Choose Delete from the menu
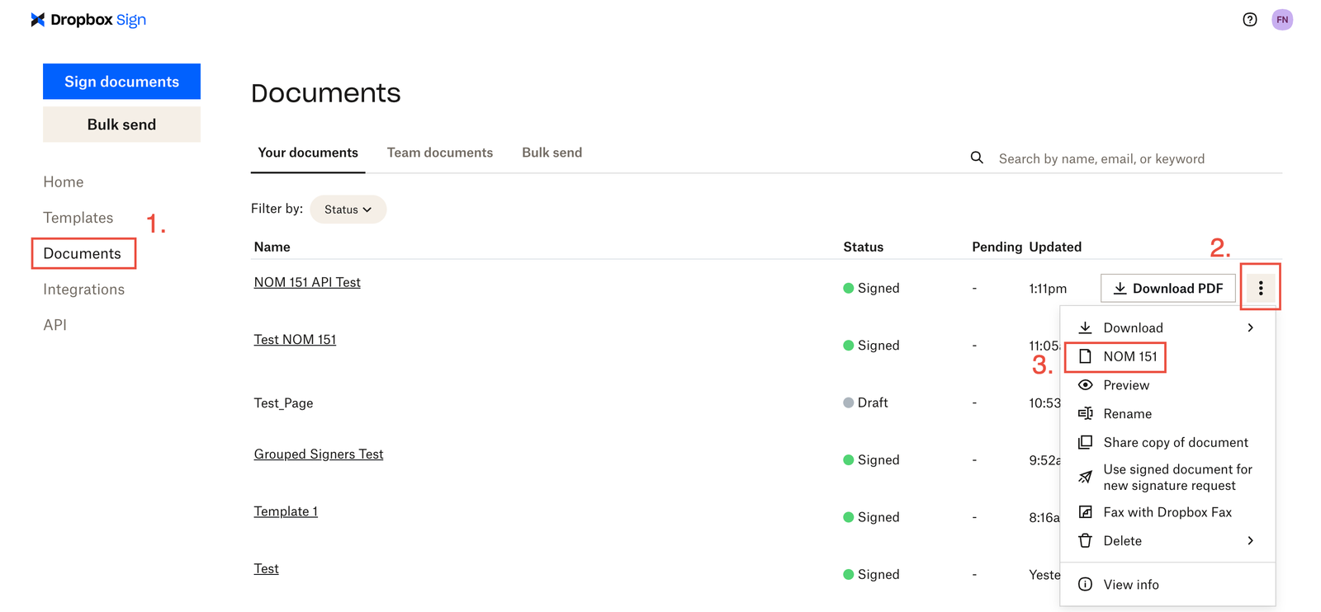Image resolution: width=1321 pixels, height=612 pixels. point(1167,540)
